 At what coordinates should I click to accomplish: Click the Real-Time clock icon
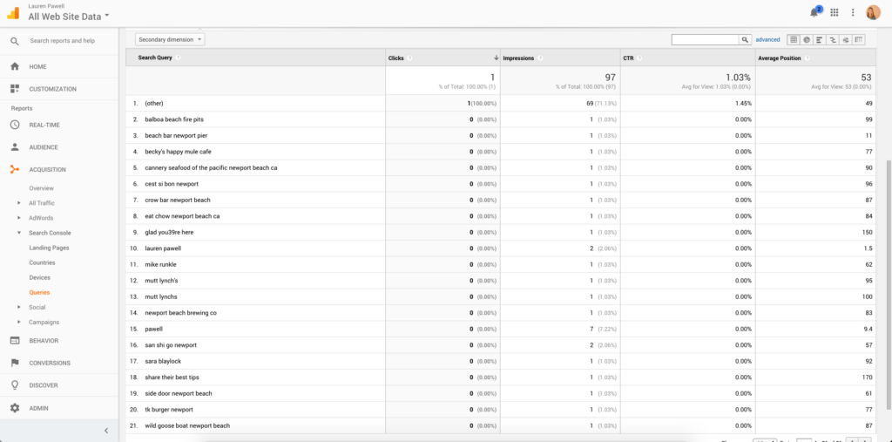pos(15,125)
